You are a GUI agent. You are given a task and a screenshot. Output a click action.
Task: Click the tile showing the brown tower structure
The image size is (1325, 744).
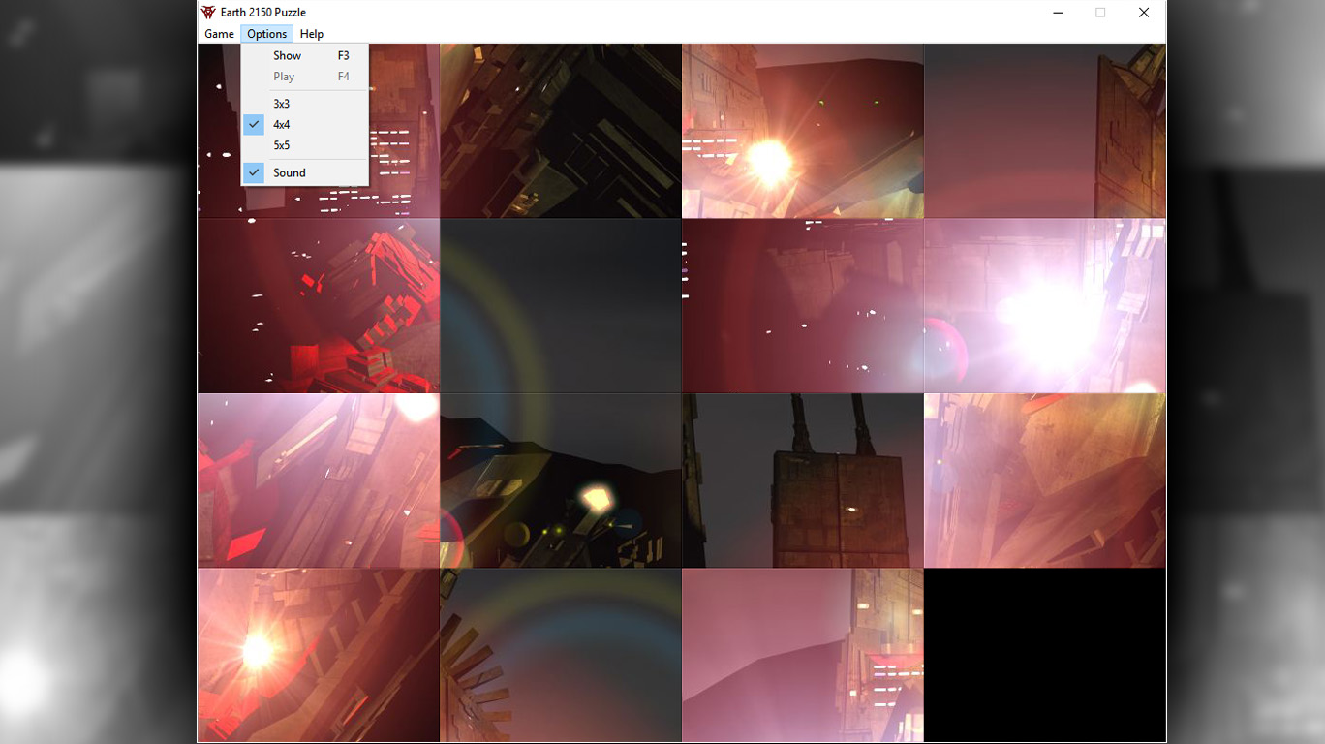pos(802,480)
